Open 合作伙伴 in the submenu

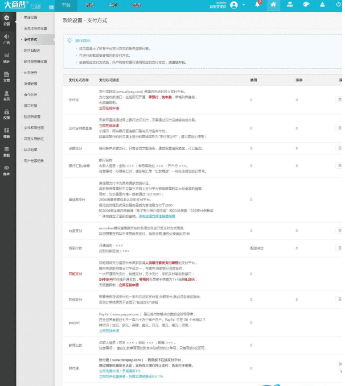pyautogui.click(x=30, y=95)
